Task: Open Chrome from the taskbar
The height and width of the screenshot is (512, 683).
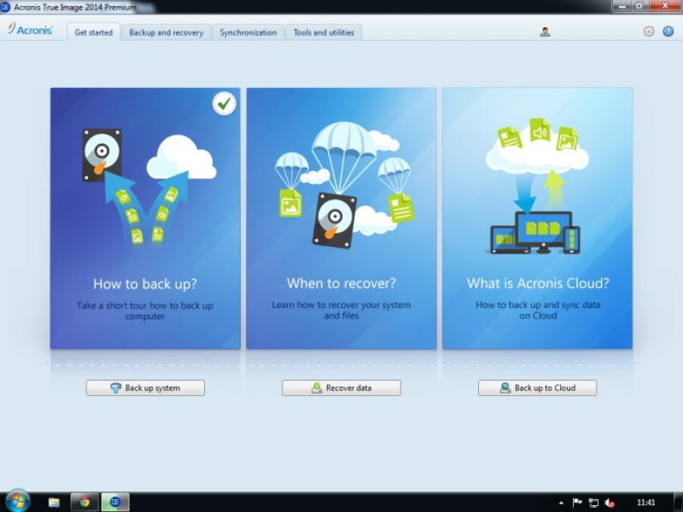Action: 84,502
